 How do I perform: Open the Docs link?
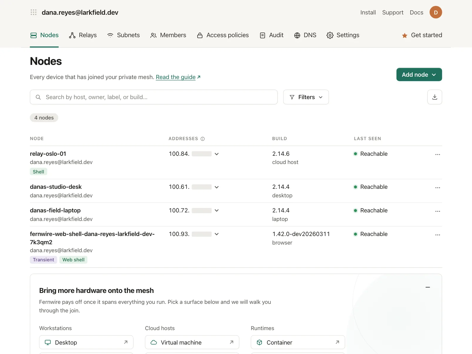tap(416, 12)
